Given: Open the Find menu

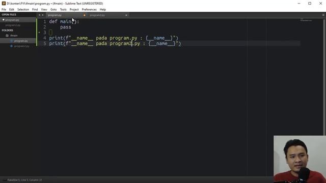Looking at the screenshot, I should coord(35,10).
